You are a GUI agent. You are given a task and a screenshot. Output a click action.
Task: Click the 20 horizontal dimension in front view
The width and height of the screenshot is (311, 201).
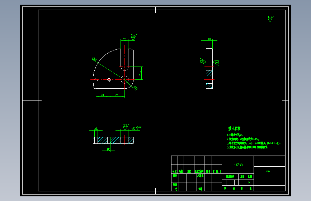pos(102,95)
